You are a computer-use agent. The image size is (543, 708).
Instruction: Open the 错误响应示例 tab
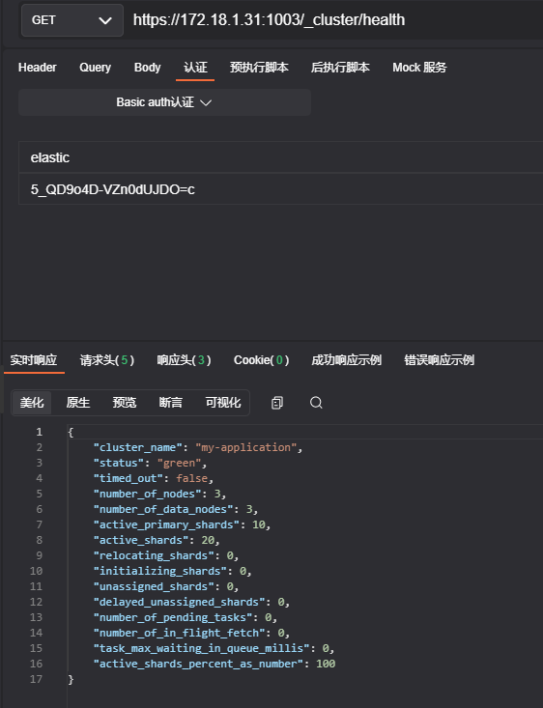pyautogui.click(x=439, y=360)
